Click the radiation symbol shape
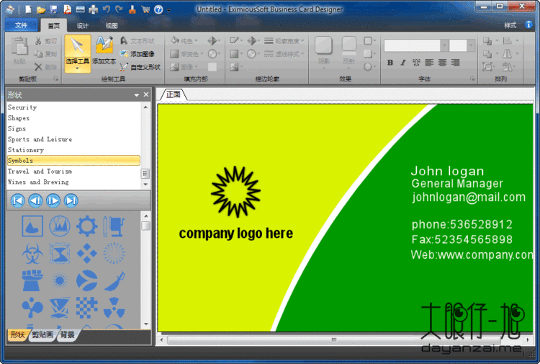 (114, 307)
